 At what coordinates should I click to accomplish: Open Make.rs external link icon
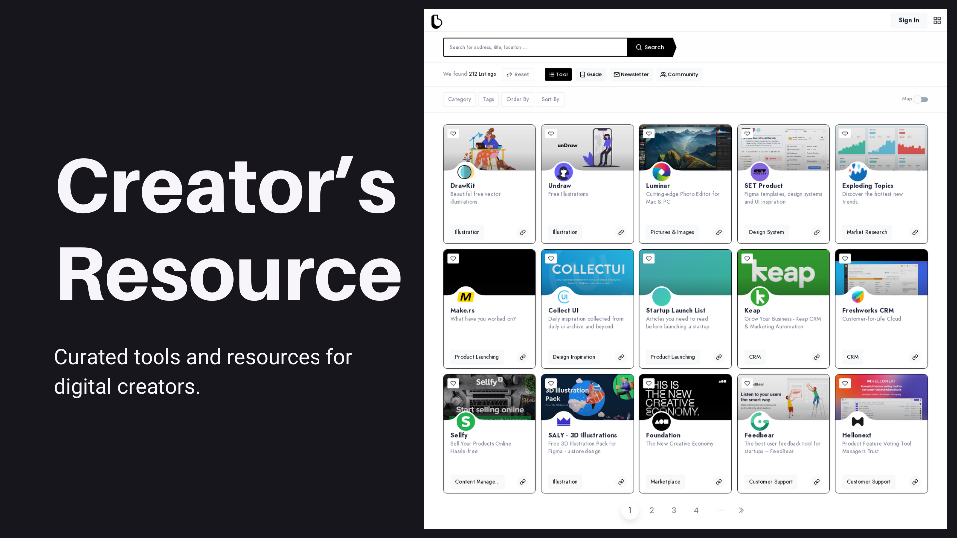click(523, 357)
